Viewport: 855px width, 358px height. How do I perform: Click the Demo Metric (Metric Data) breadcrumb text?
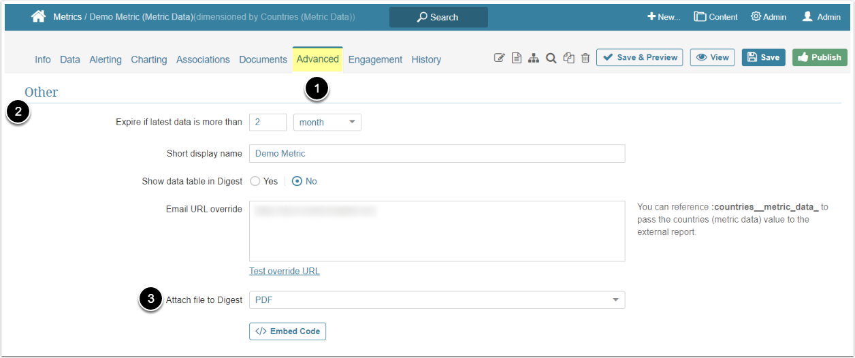142,17
